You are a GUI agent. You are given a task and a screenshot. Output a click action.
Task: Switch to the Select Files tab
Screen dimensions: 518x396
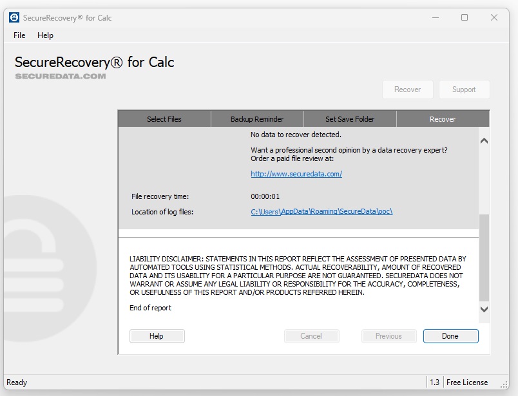click(164, 119)
